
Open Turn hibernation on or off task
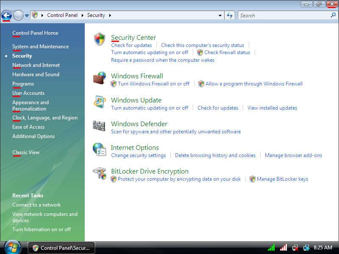42,229
